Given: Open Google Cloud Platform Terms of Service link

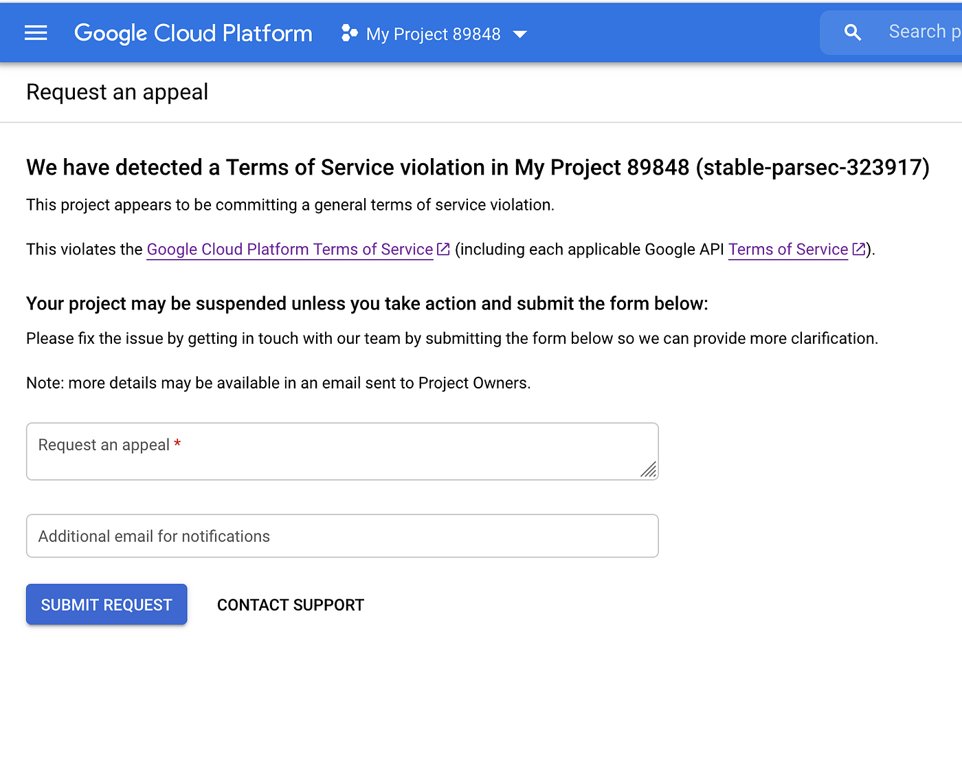Looking at the screenshot, I should point(290,249).
